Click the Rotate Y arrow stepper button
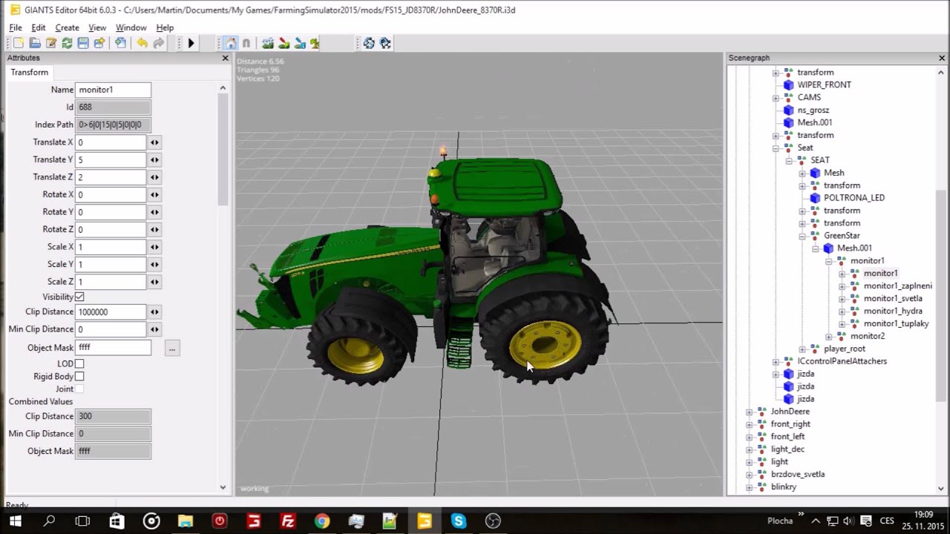Screen dimensions: 950x534 click(154, 212)
